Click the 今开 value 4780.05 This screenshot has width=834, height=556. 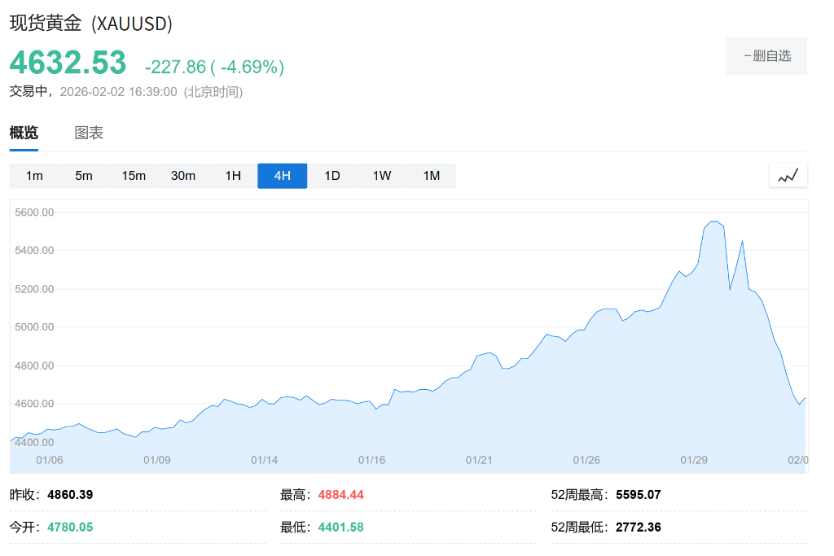[x=70, y=528]
